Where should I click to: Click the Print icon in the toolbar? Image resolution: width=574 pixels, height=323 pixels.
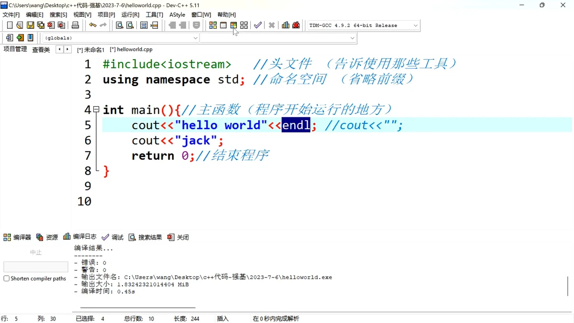pos(75,25)
